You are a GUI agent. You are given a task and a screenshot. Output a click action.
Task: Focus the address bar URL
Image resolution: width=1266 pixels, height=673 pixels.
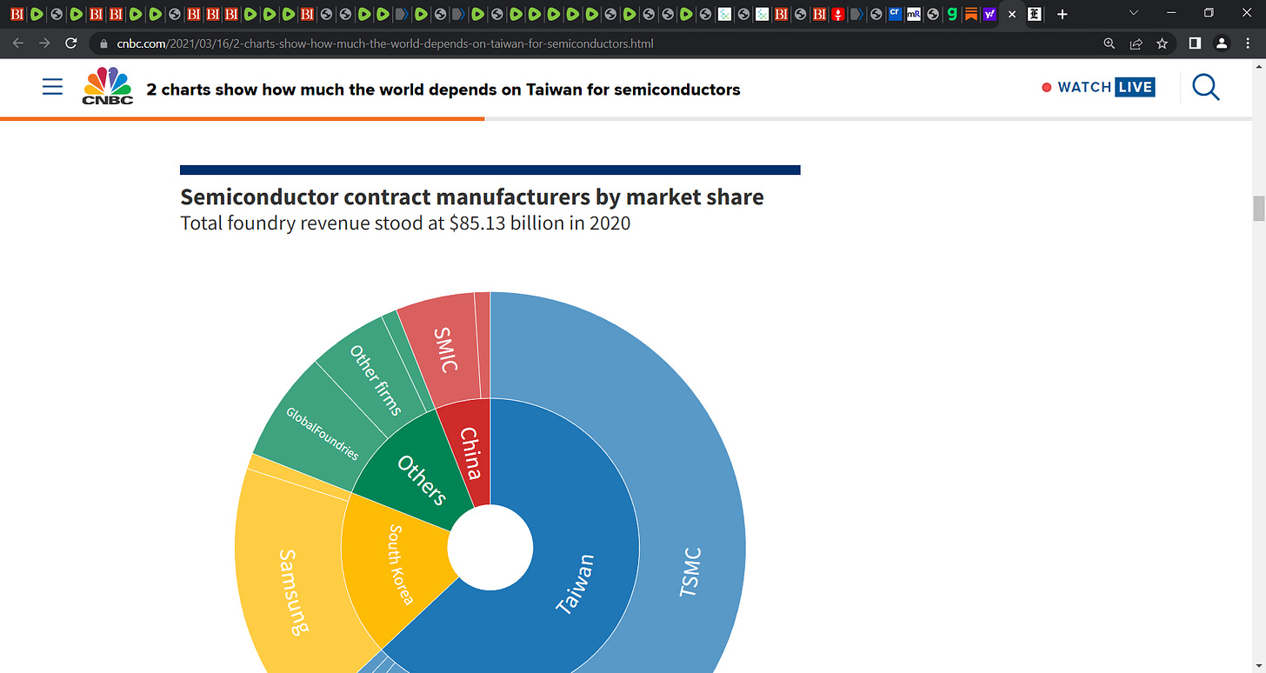click(385, 43)
